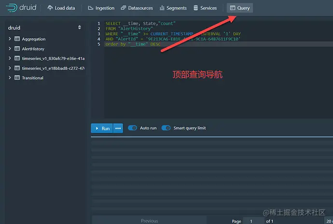Toggle the Smart query limit switch
The height and width of the screenshot is (224, 333).
166,128
